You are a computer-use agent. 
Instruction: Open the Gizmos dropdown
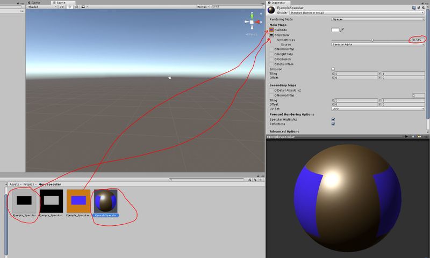click(x=203, y=6)
